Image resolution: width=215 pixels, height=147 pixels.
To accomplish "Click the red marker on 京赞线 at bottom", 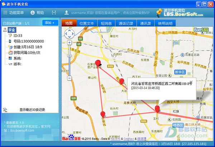I will [103, 114].
